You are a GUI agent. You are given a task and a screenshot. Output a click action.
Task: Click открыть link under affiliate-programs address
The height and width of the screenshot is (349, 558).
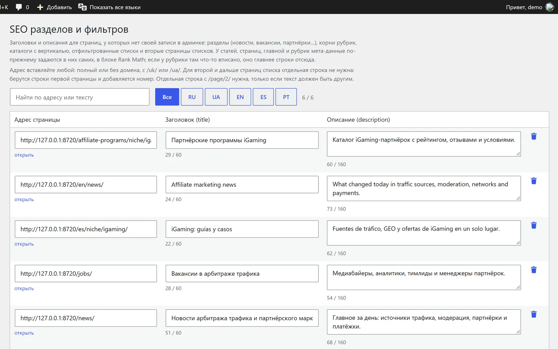tap(24, 155)
